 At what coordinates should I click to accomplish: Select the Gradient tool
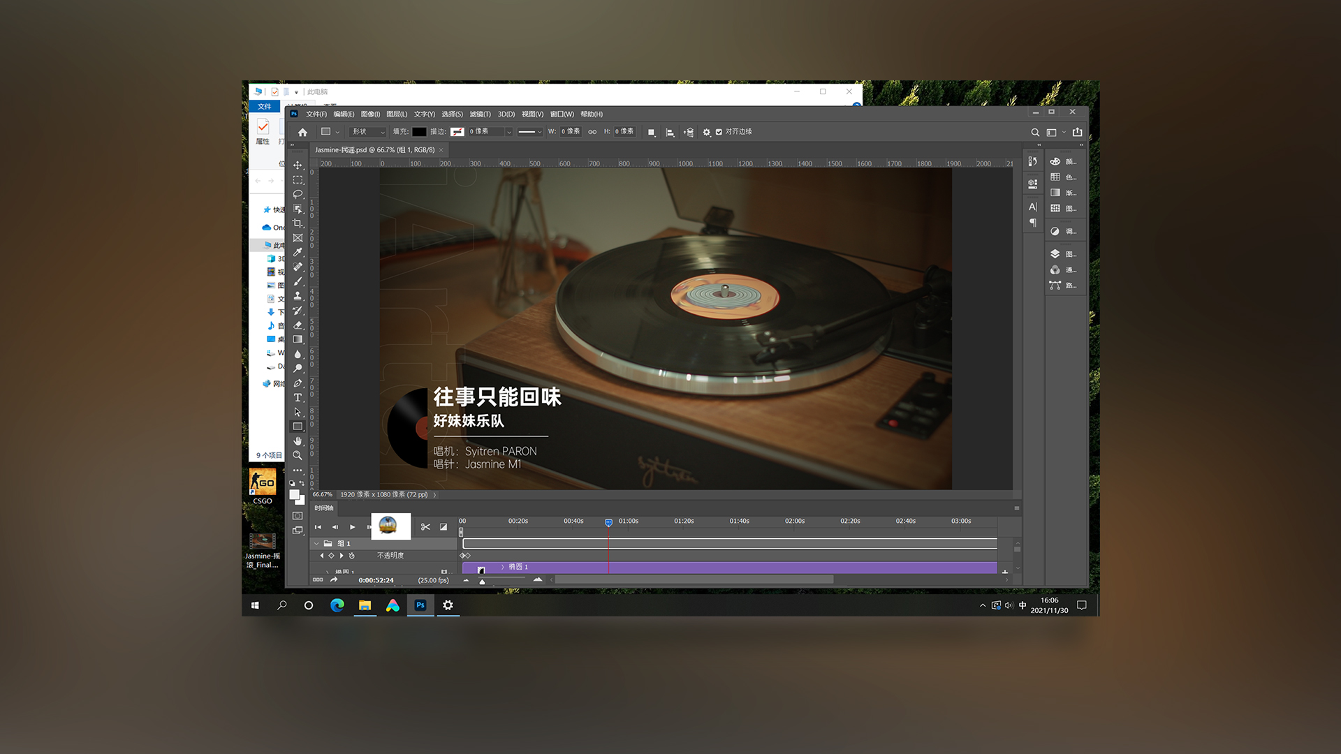pos(298,339)
